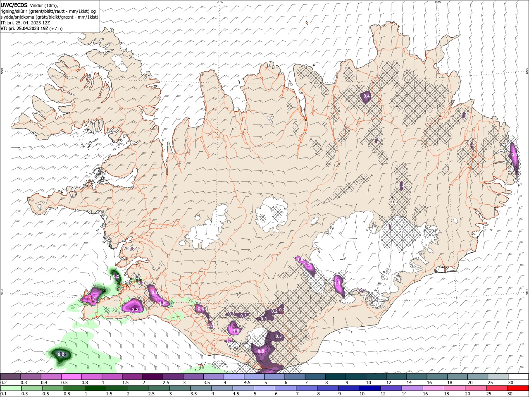
Task: Select the lower legend periwinkle swatch between 6 and 7
Action: click(x=285, y=388)
